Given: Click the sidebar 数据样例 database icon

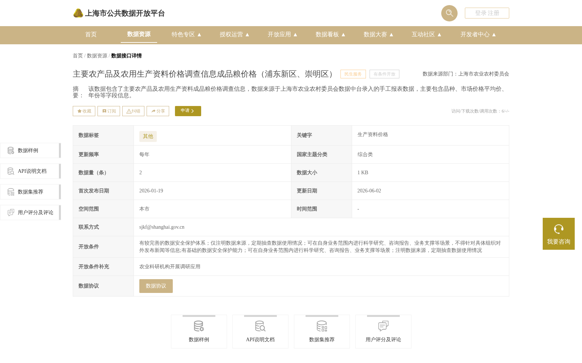Looking at the screenshot, I should click(x=11, y=150).
